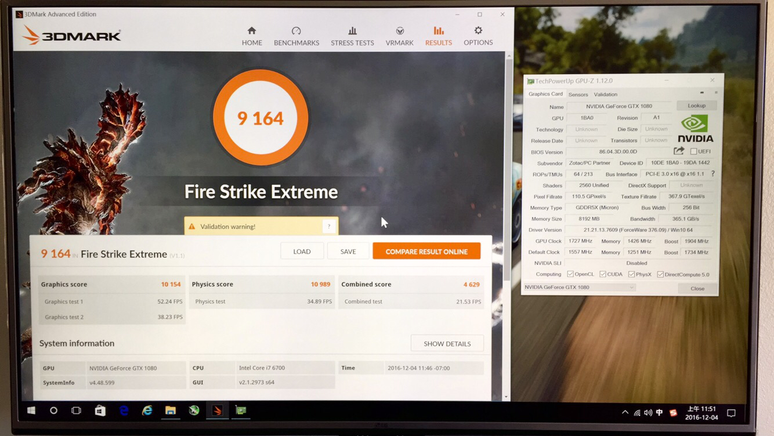The height and width of the screenshot is (436, 774).
Task: Click the NVIDIA logo in GPU-Z
Action: click(x=695, y=129)
